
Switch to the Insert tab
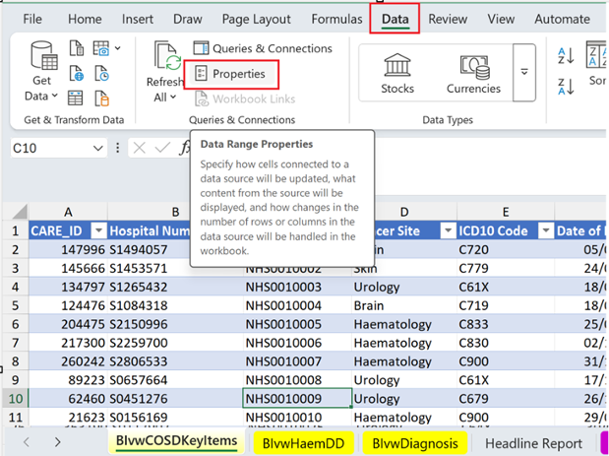(x=138, y=19)
